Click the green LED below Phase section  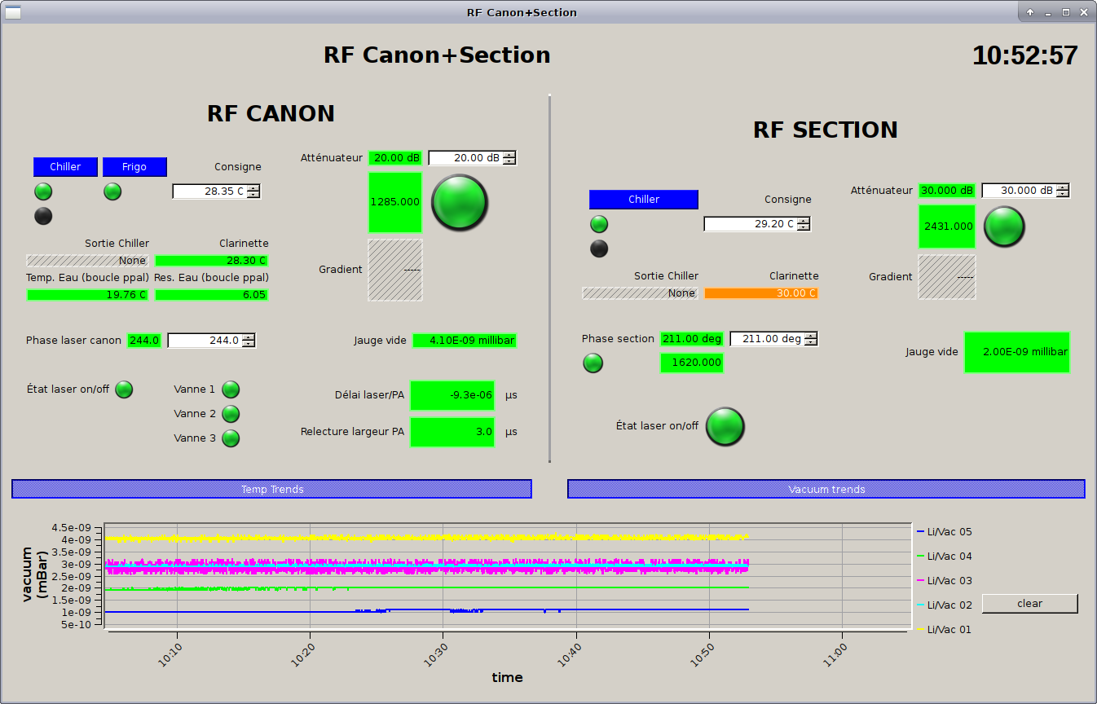[x=593, y=363]
